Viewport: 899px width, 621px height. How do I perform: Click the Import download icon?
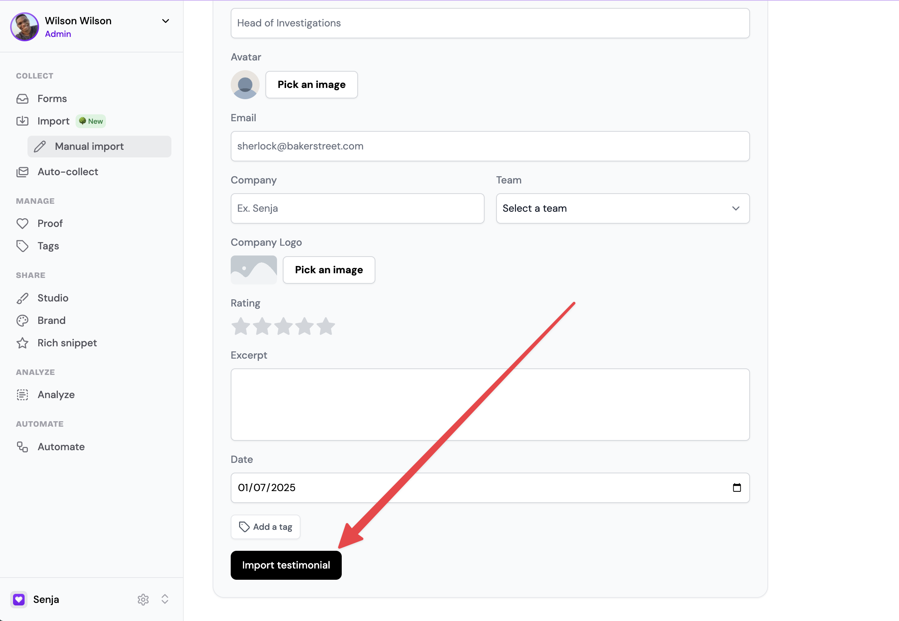(x=22, y=121)
